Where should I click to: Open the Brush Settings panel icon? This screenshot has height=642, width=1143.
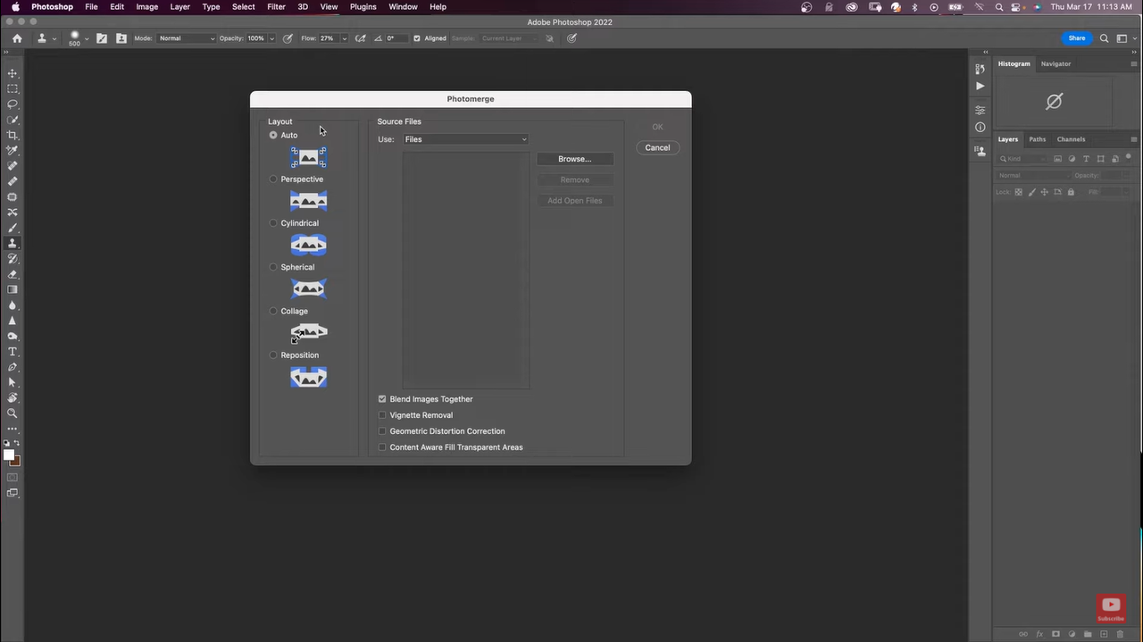click(x=102, y=38)
